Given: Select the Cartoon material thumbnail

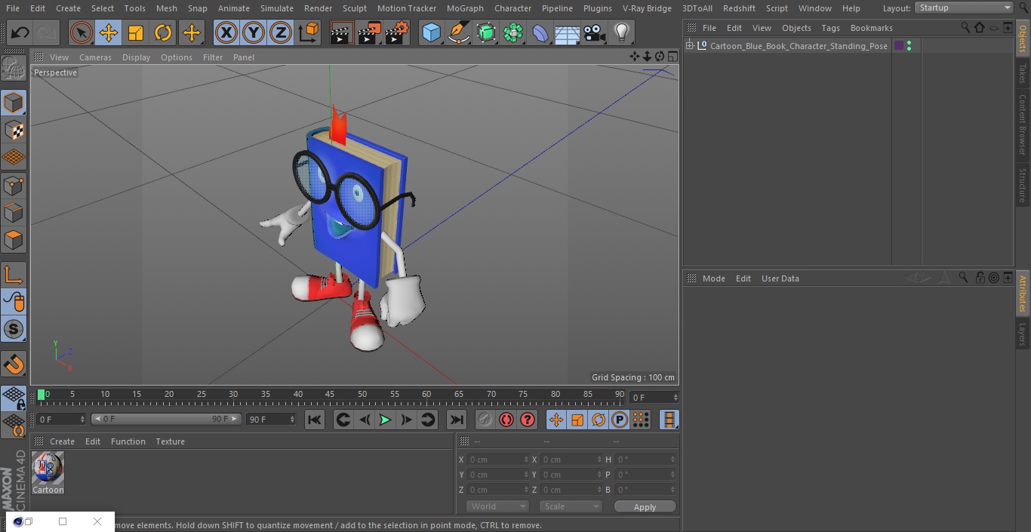Looking at the screenshot, I should pos(48,469).
